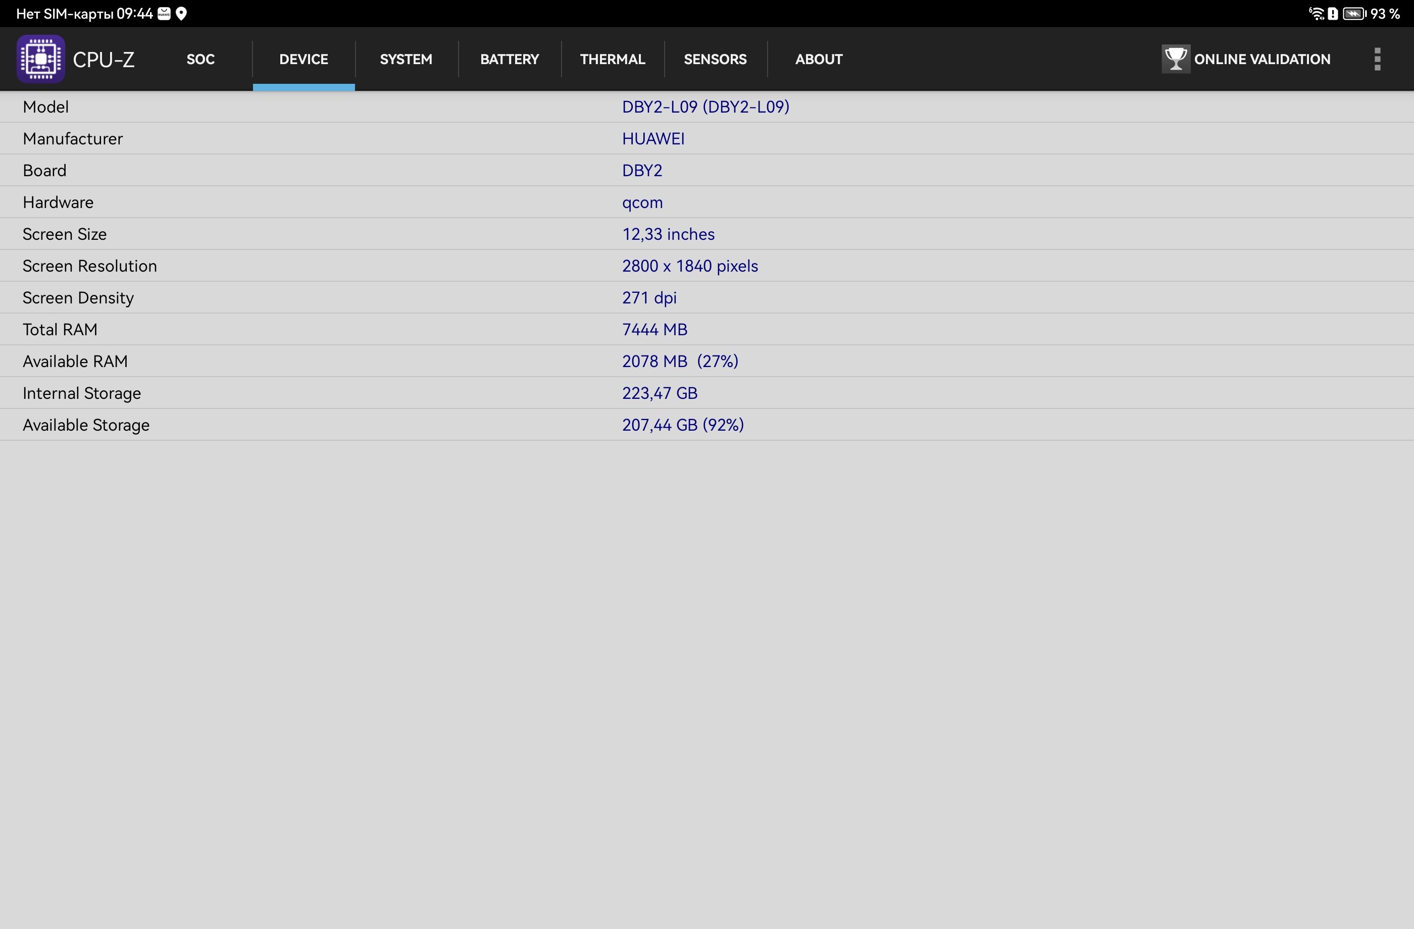The height and width of the screenshot is (929, 1414).
Task: Tap the location pin status icon
Action: [x=182, y=14]
